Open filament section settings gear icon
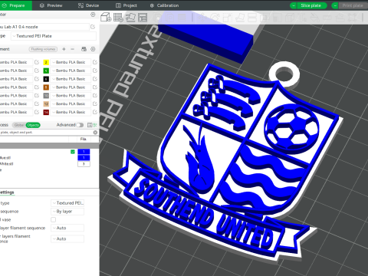 93,49
